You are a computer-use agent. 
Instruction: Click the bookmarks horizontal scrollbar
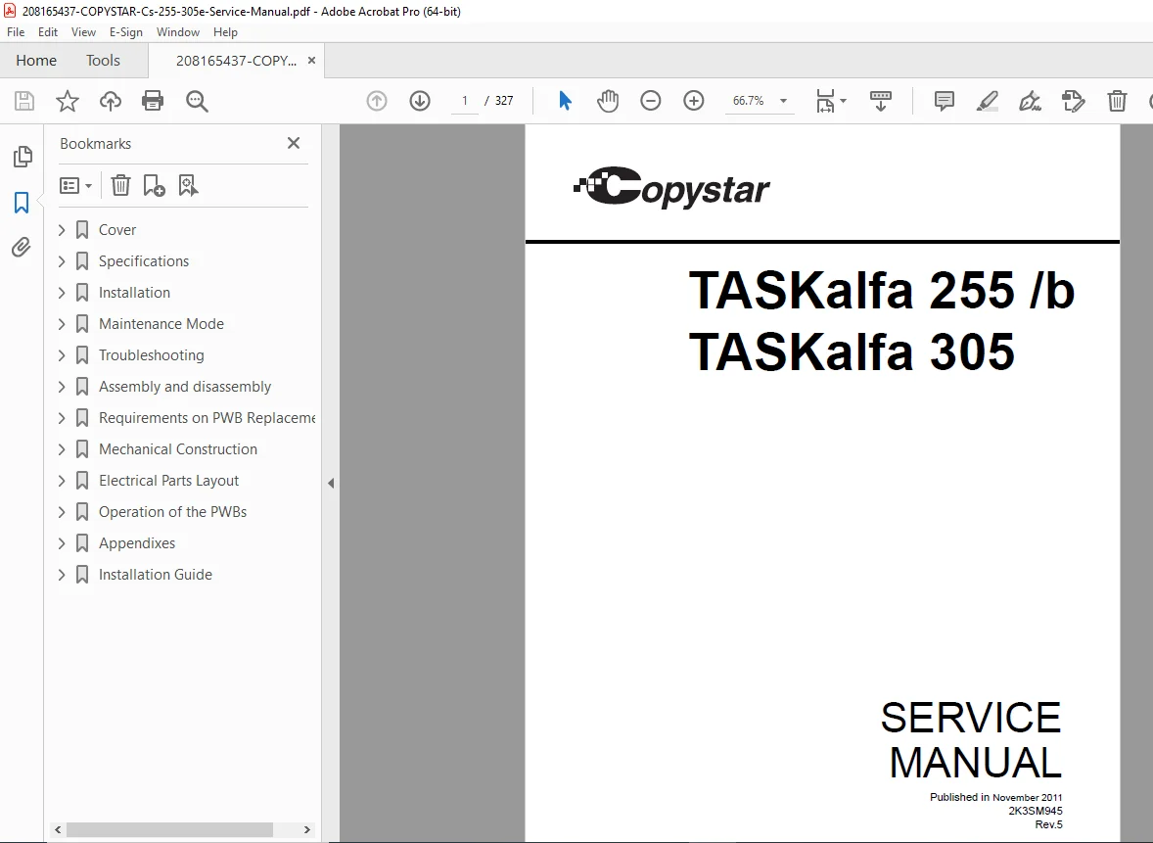[x=169, y=829]
